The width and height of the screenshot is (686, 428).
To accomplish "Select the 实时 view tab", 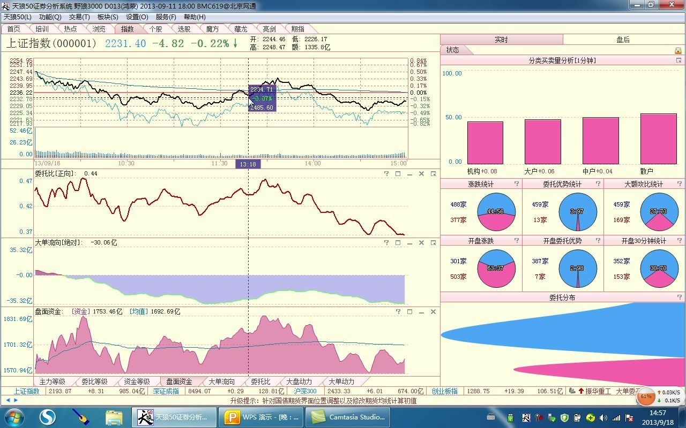I will point(502,40).
